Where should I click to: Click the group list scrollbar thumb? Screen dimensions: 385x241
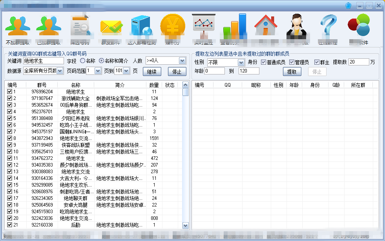coord(186,92)
